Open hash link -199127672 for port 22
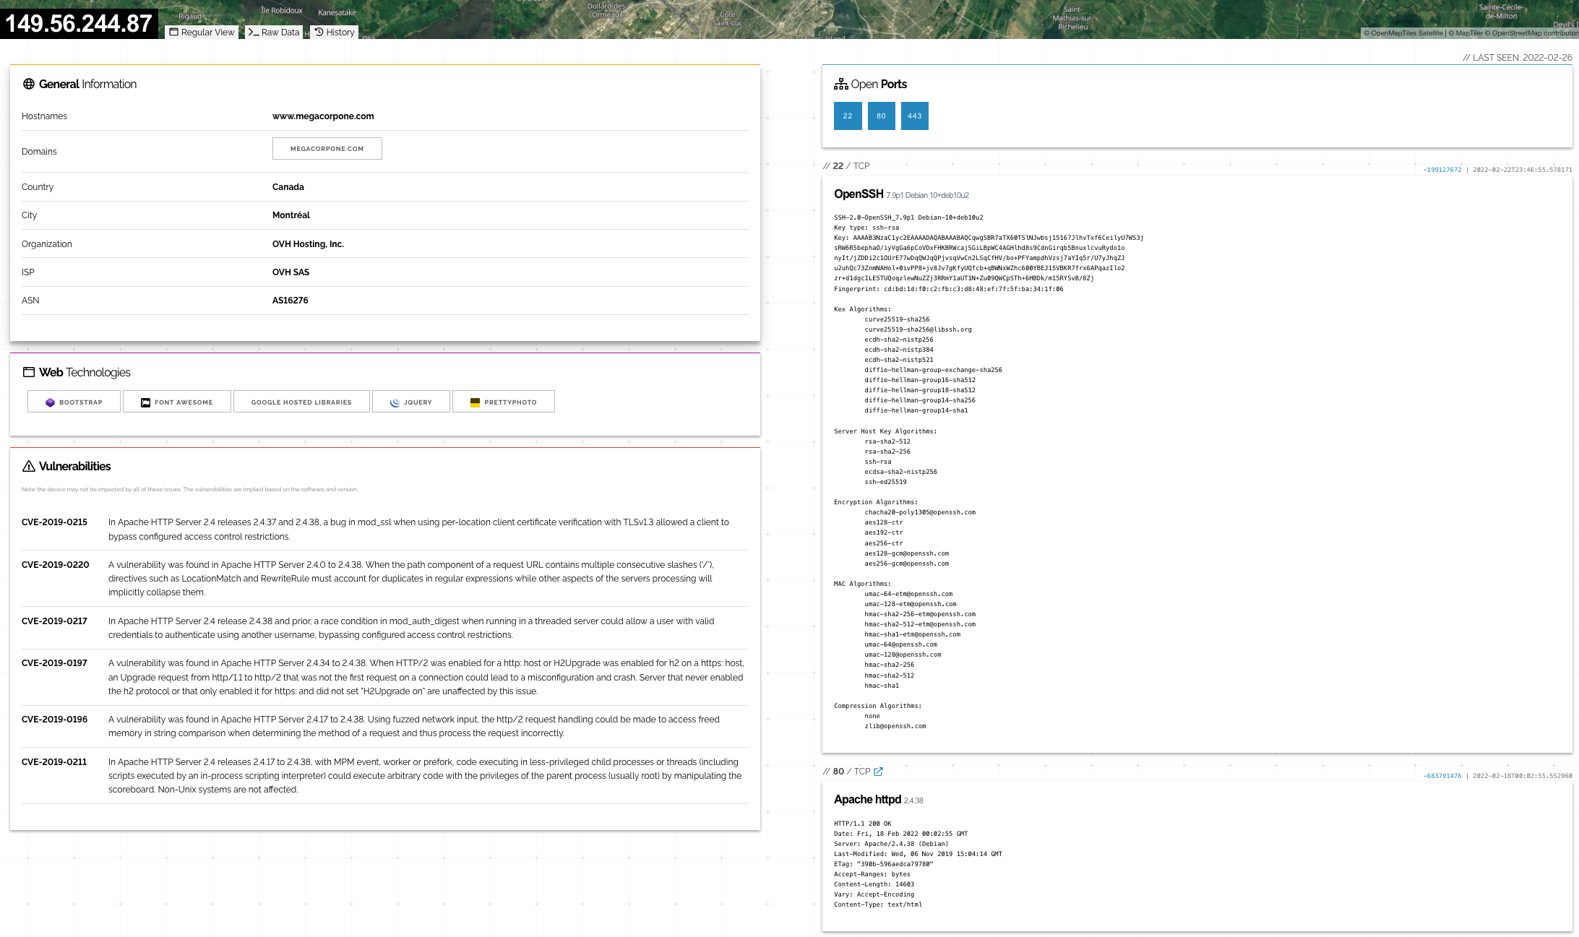 (x=1442, y=170)
